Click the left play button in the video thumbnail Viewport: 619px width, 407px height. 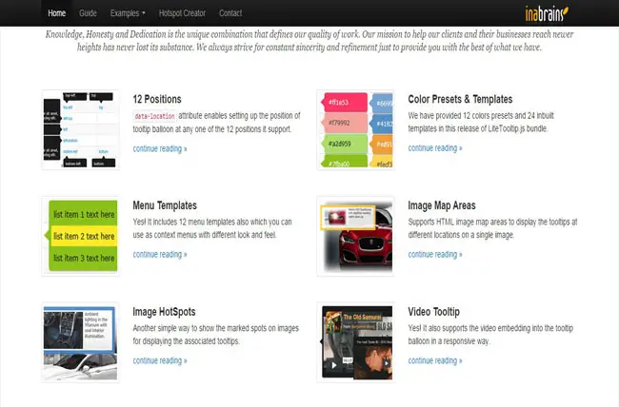tap(334, 365)
